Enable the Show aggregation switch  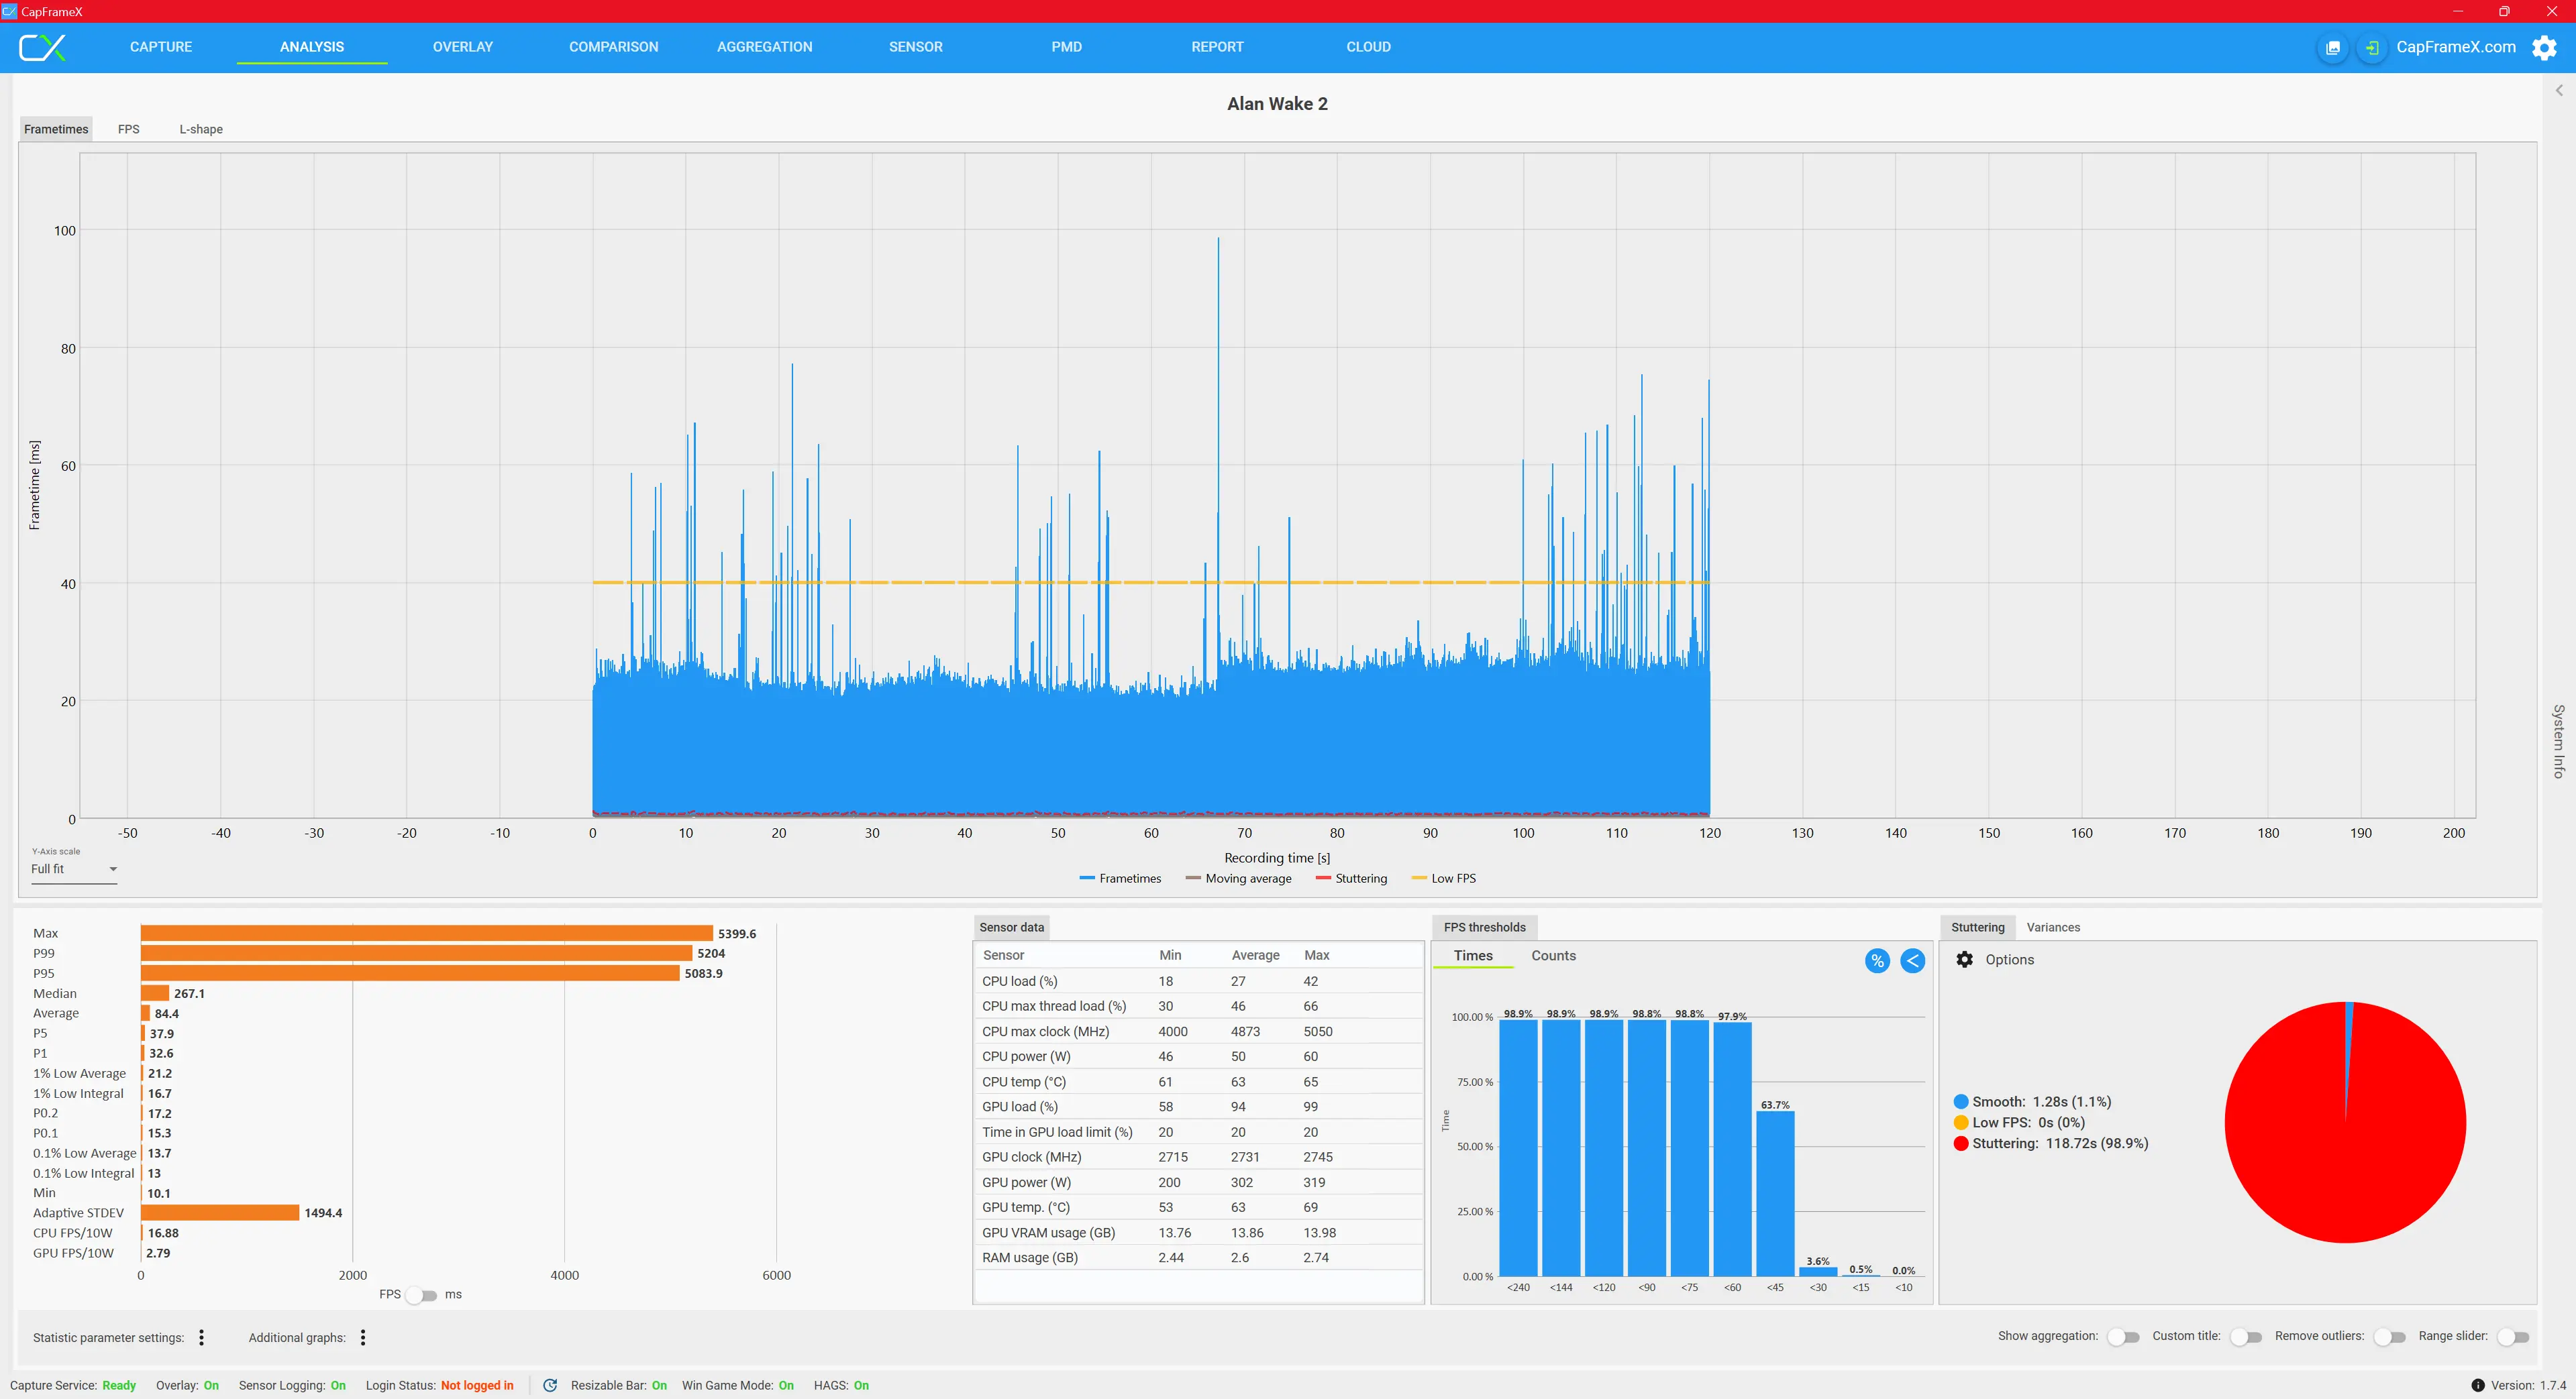coord(2124,1337)
